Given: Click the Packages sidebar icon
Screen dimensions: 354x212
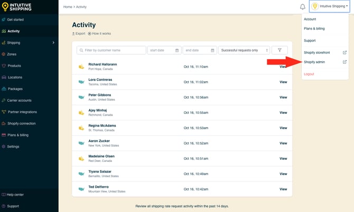Looking at the screenshot, I should pos(4,89).
